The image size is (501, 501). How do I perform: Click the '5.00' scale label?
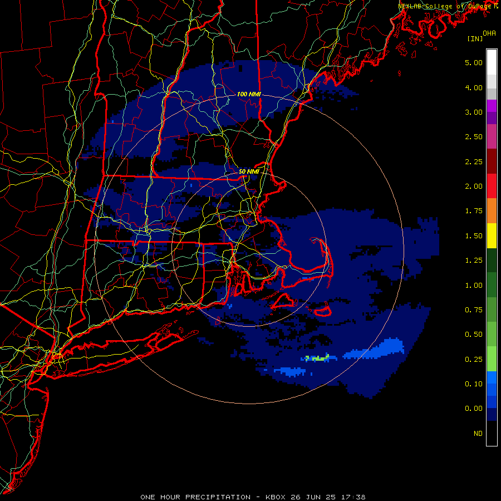pos(474,62)
